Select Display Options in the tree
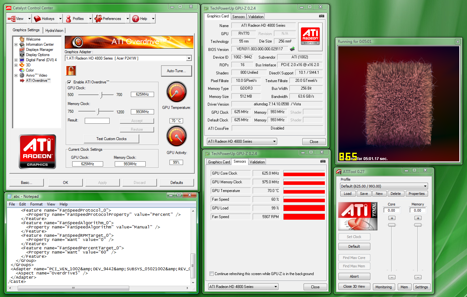This screenshot has width=467, height=297. [x=38, y=55]
